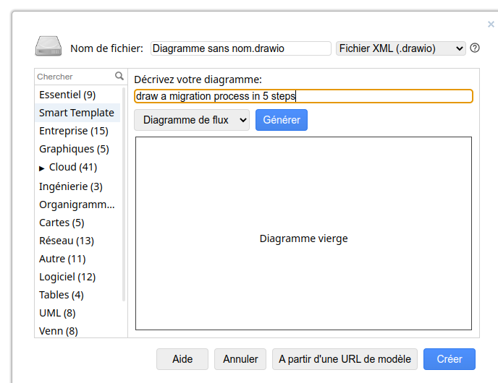Click the Chercher search field
The image size is (498, 383).
pyautogui.click(x=75, y=77)
